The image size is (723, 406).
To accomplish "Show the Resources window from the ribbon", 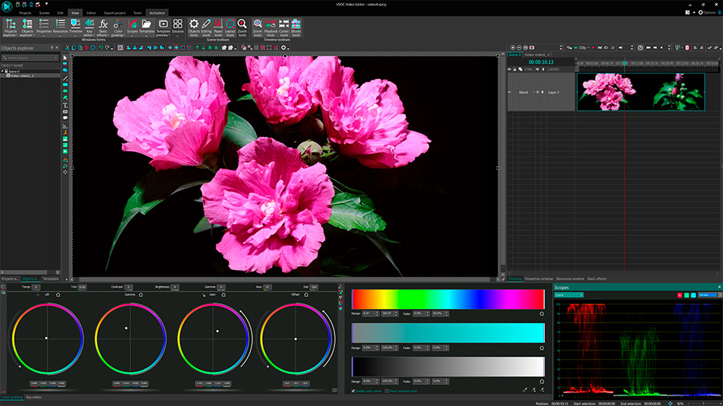I will (x=60, y=27).
